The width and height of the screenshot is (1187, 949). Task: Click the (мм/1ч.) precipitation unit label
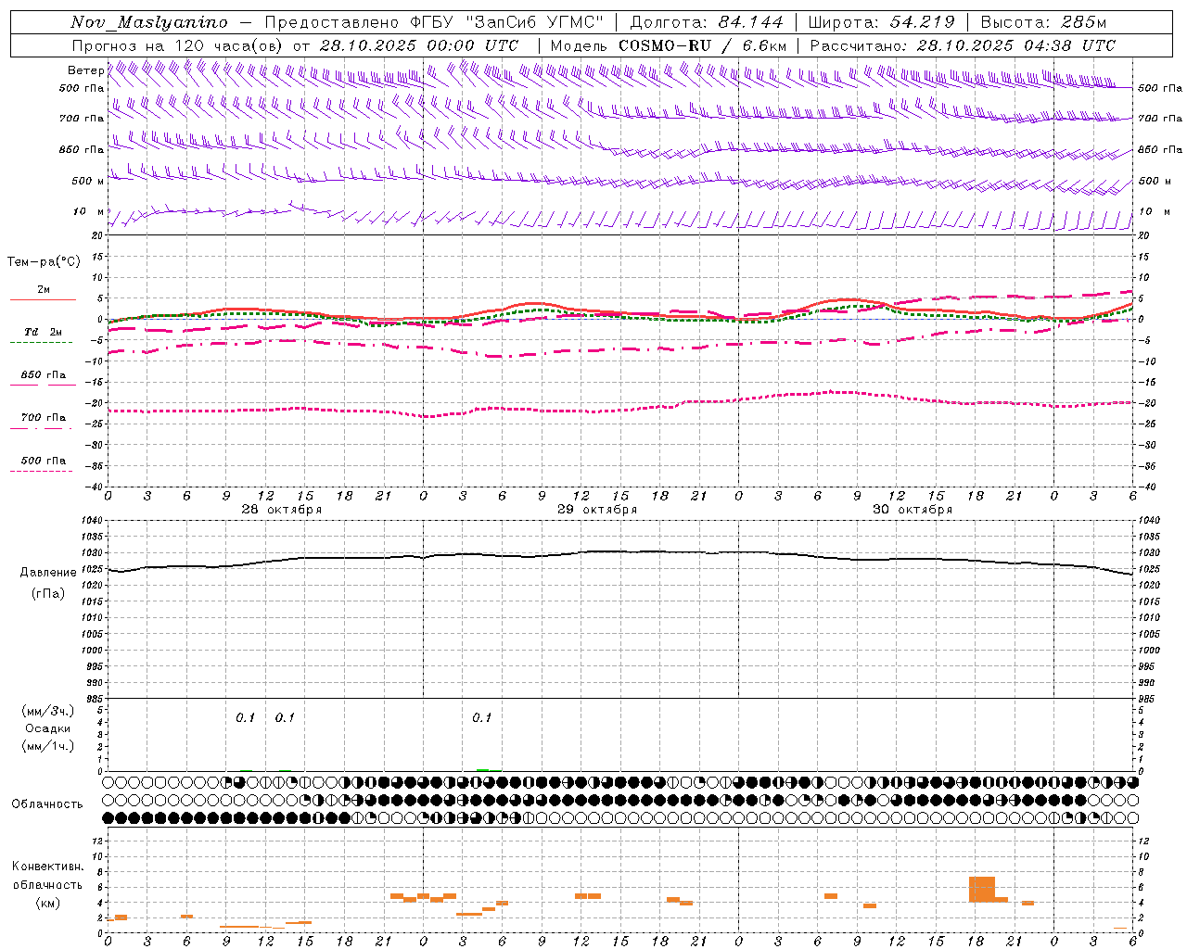47,746
